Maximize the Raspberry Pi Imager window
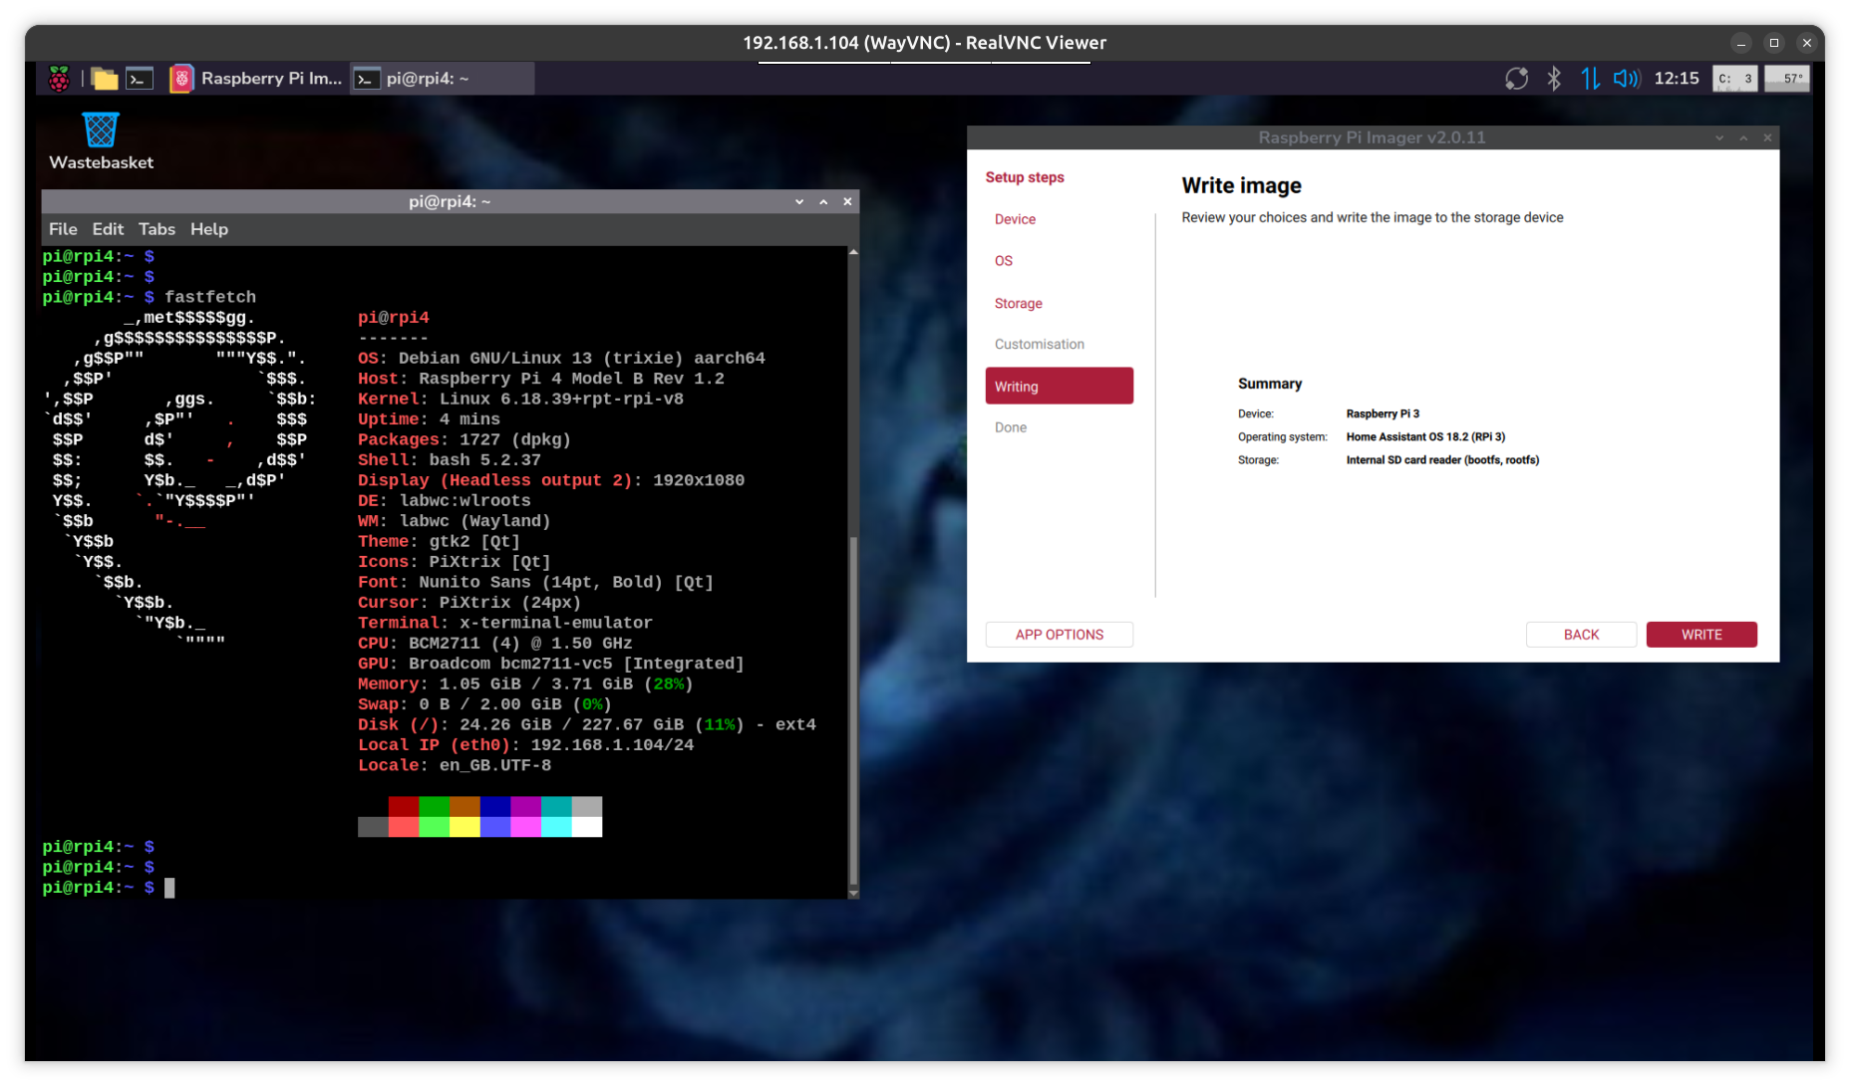Image resolution: width=1850 pixels, height=1086 pixels. coord(1743,137)
